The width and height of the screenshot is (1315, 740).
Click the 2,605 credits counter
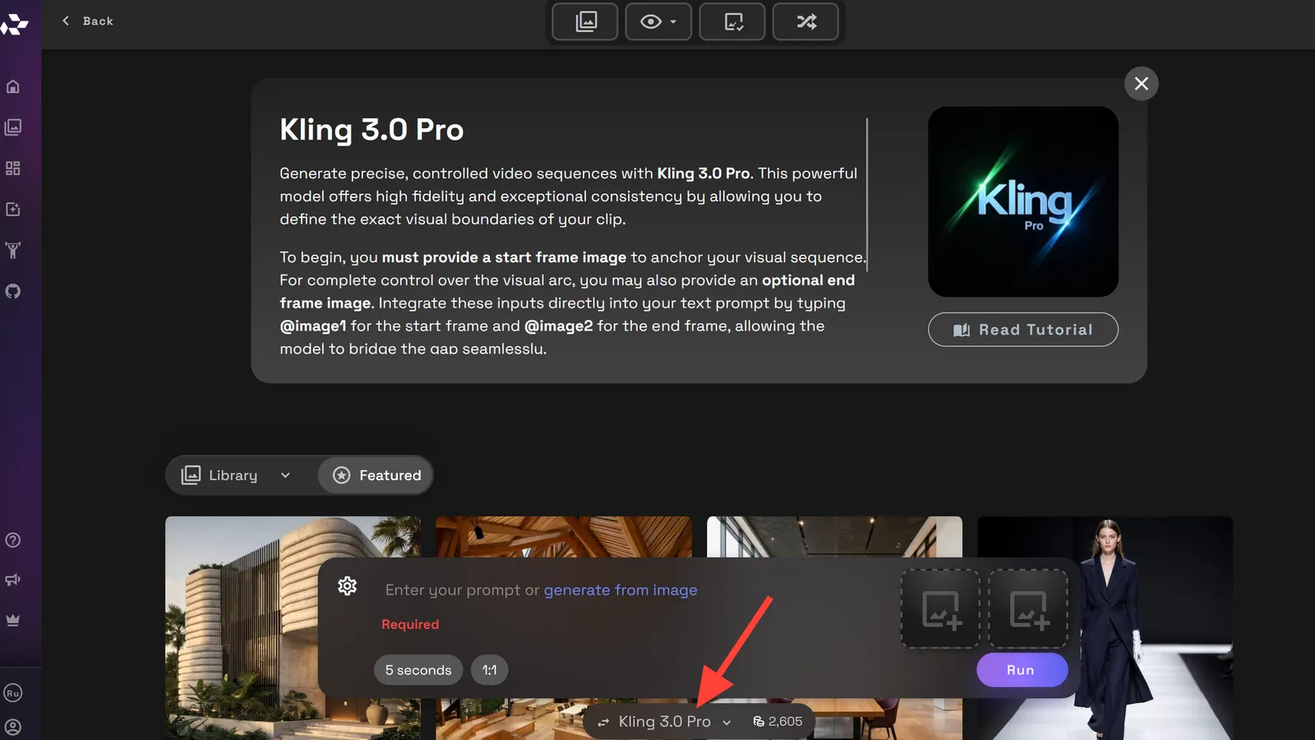tap(777, 722)
